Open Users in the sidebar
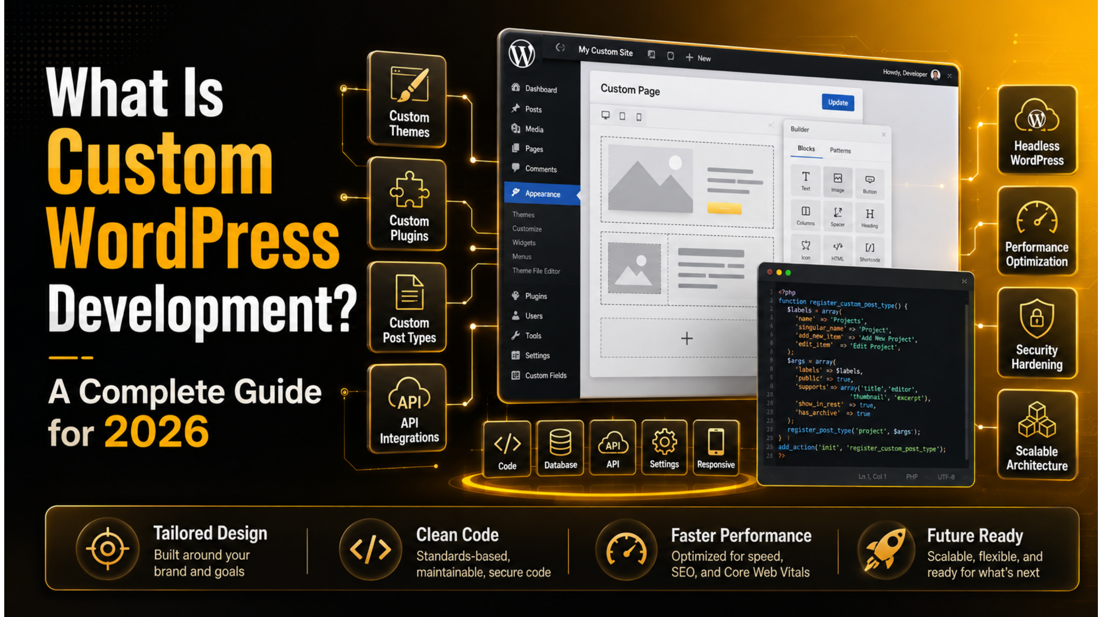Screen dimensions: 1098x617 pyautogui.click(x=527, y=316)
